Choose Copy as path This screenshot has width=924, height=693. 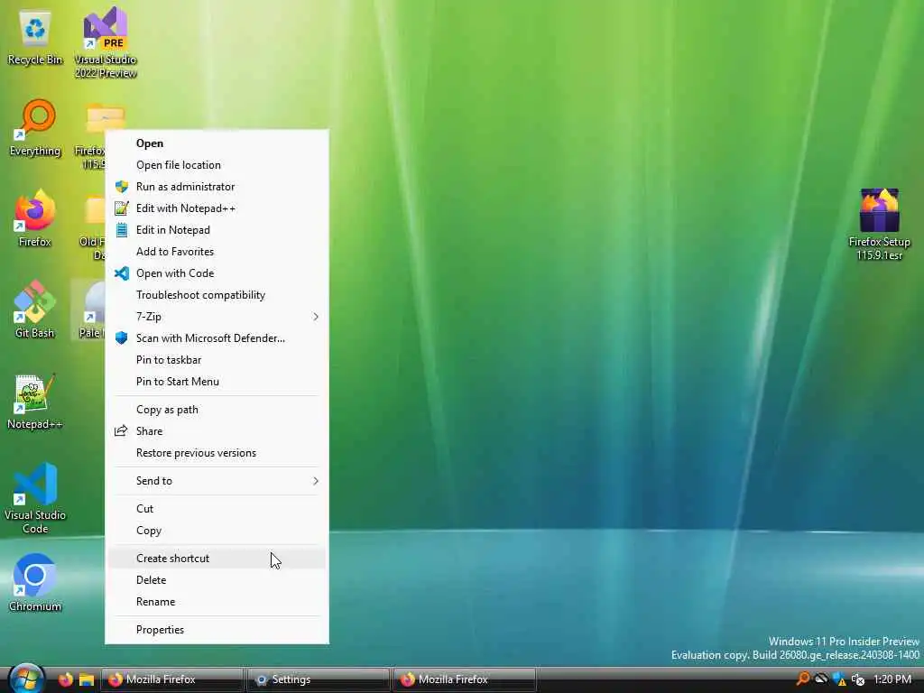[217, 410]
